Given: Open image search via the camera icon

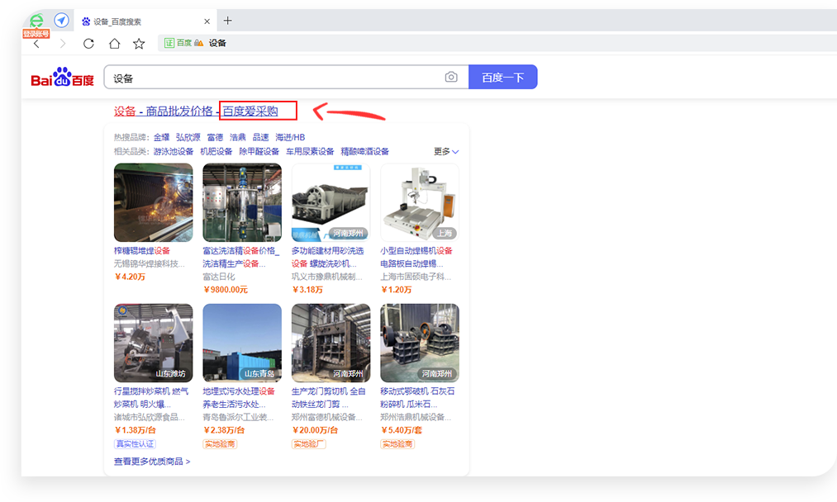Looking at the screenshot, I should [x=451, y=78].
